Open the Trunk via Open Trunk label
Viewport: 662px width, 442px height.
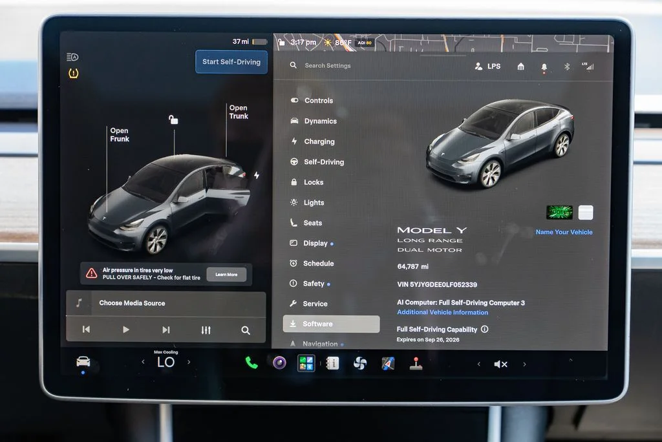pyautogui.click(x=239, y=112)
